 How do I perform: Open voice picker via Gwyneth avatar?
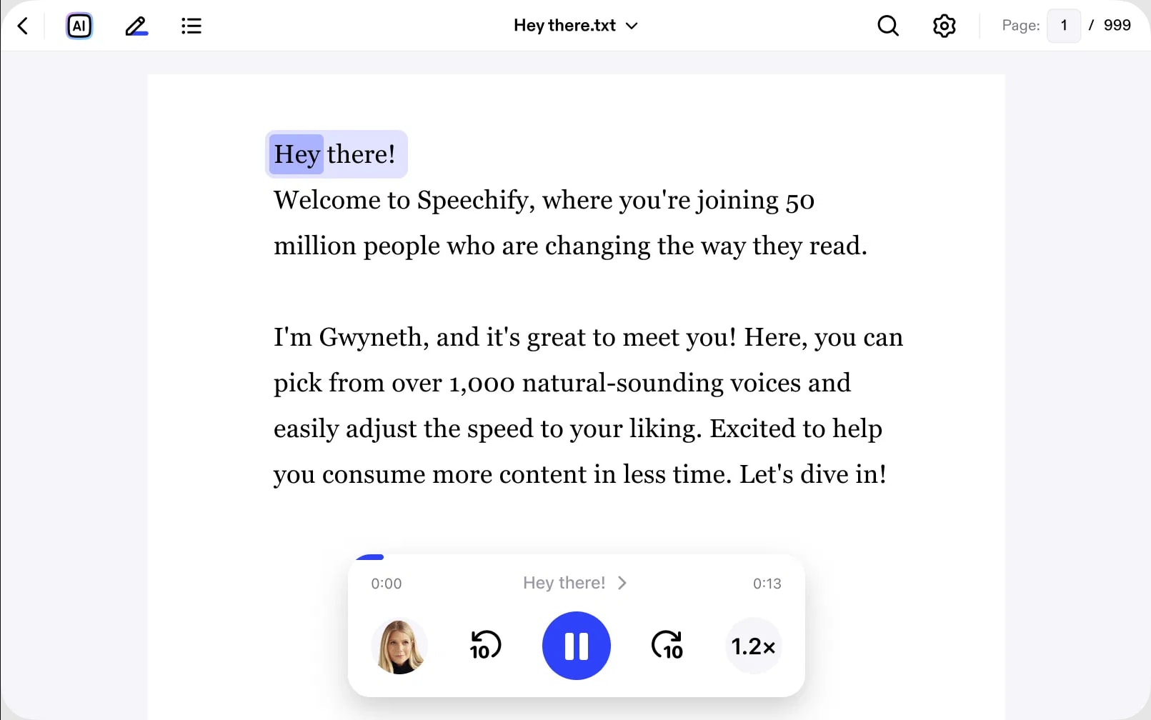click(399, 646)
